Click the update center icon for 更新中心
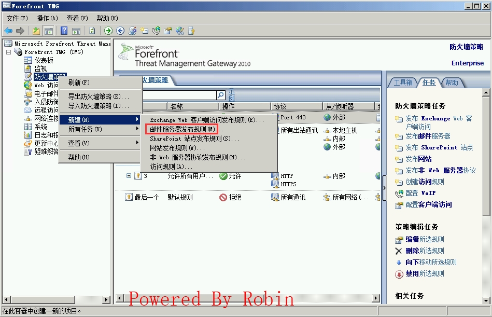Screen dimensions: 492x317 (x=28, y=143)
